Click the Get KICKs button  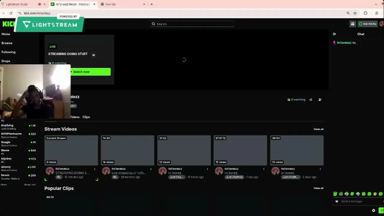tap(368, 24)
